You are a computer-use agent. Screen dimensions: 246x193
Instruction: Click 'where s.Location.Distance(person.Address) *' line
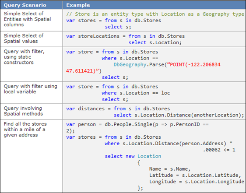169,144
